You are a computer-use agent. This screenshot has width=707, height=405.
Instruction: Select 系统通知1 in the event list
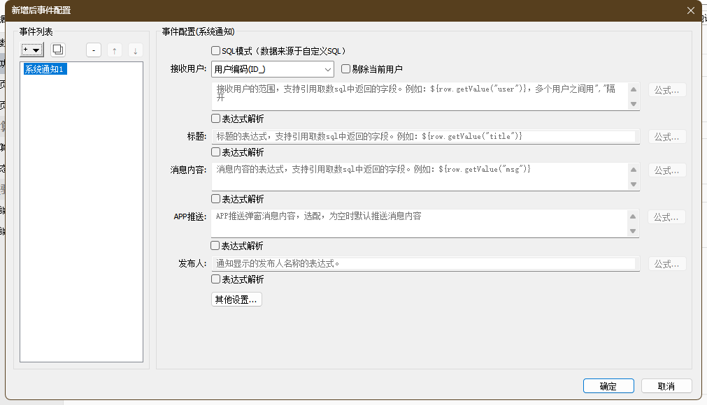(x=45, y=69)
